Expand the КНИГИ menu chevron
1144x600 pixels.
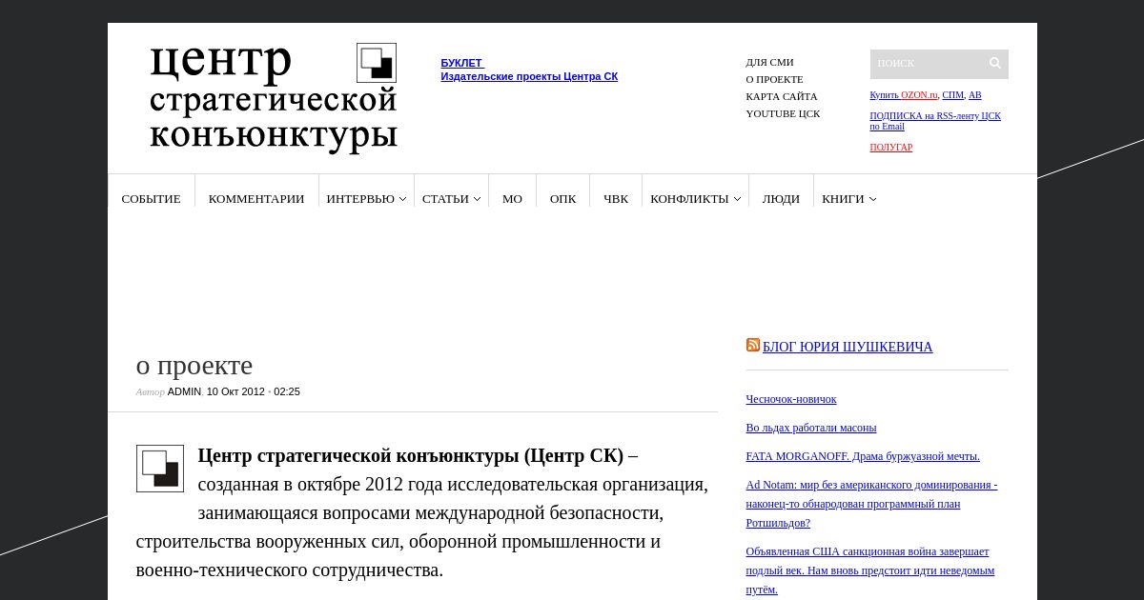872,199
